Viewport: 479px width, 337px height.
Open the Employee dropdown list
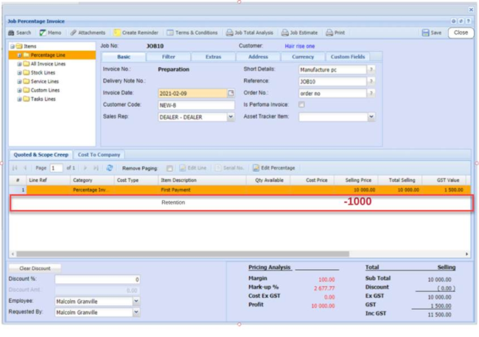pos(136,301)
